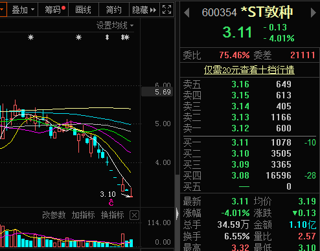320x251 pixels.
Task: Click the 委差 value 21111
Action: (x=303, y=55)
